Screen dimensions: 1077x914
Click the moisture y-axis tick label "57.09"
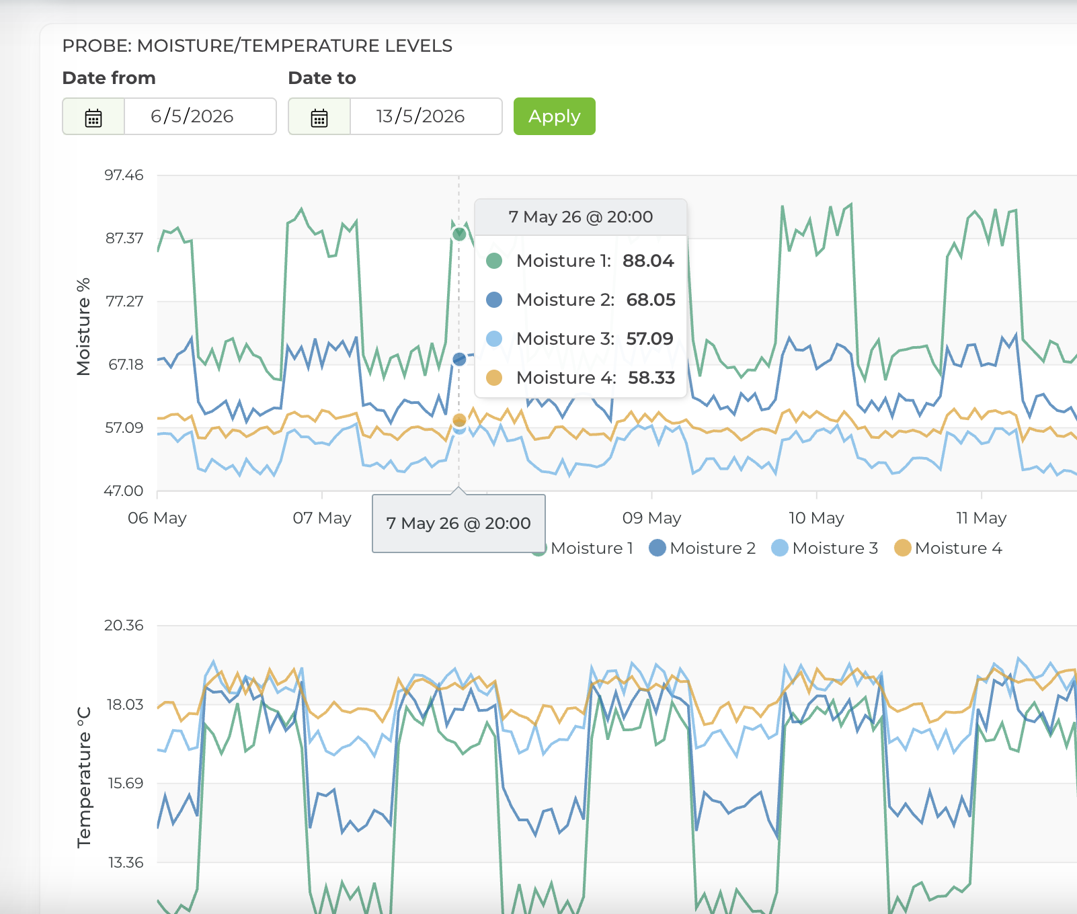coord(124,427)
